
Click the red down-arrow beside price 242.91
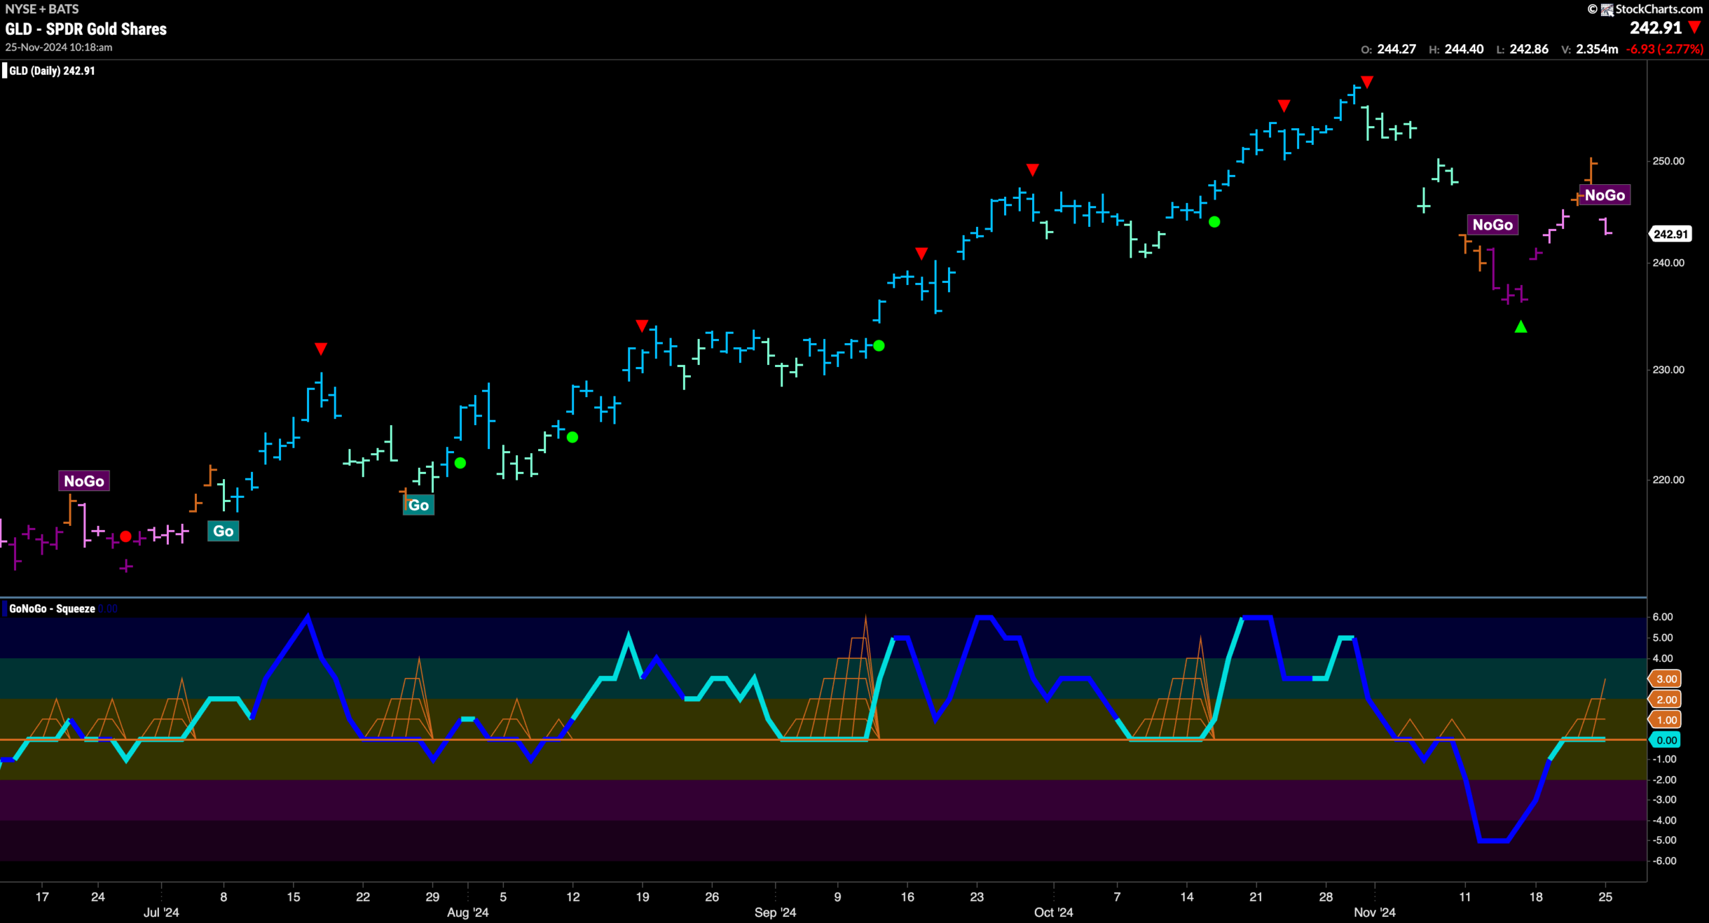(1694, 27)
